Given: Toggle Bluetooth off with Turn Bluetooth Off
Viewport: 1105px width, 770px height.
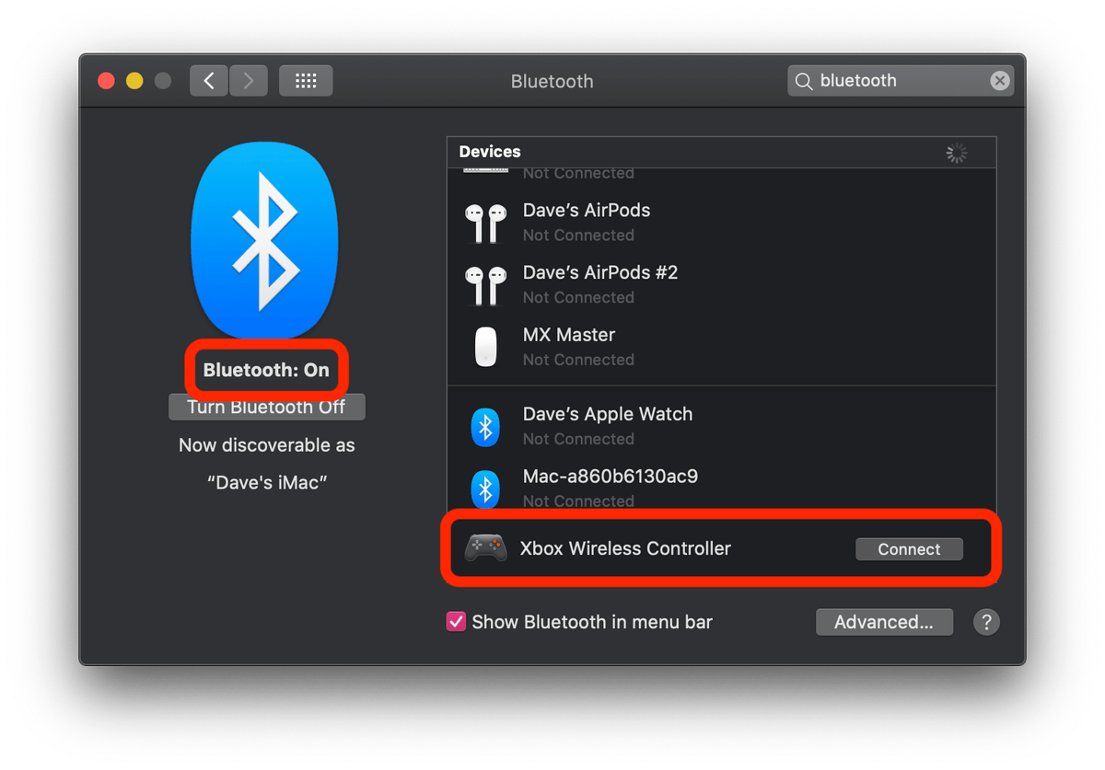Looking at the screenshot, I should [266, 407].
